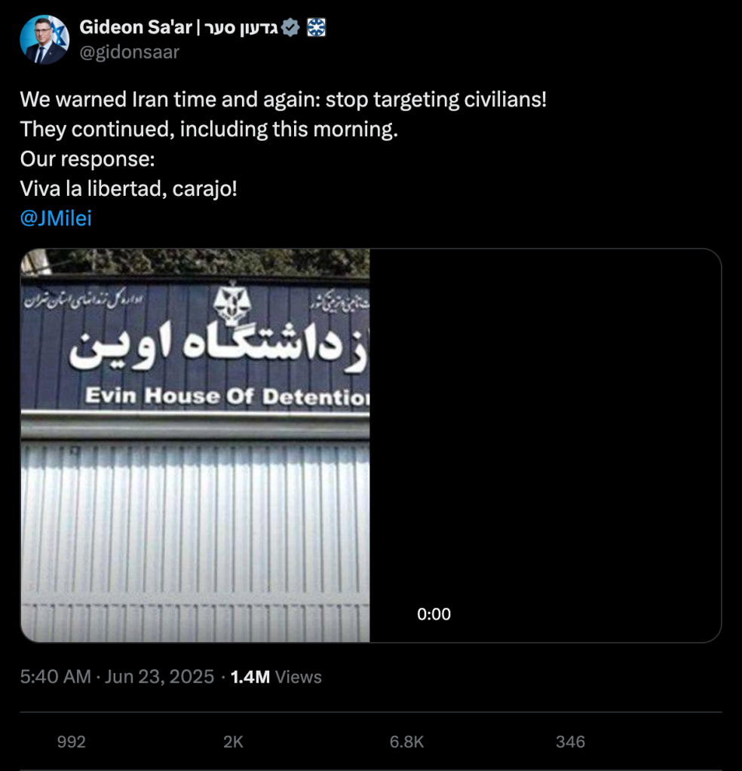Viewport: 742px width, 771px height.
Task: Click the affiliation emblem badge beside the name
Action: coord(317,29)
